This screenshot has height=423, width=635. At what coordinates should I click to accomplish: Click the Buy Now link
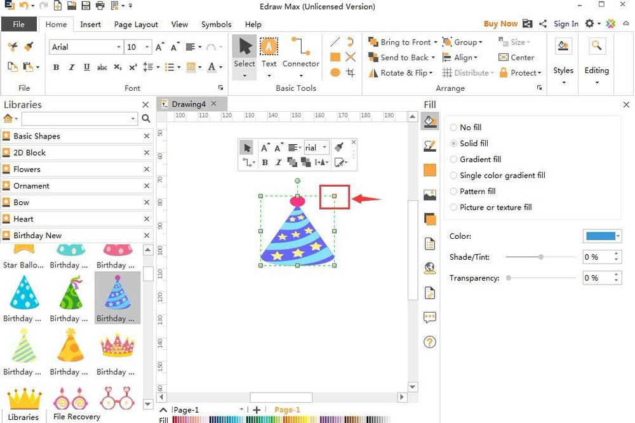500,24
